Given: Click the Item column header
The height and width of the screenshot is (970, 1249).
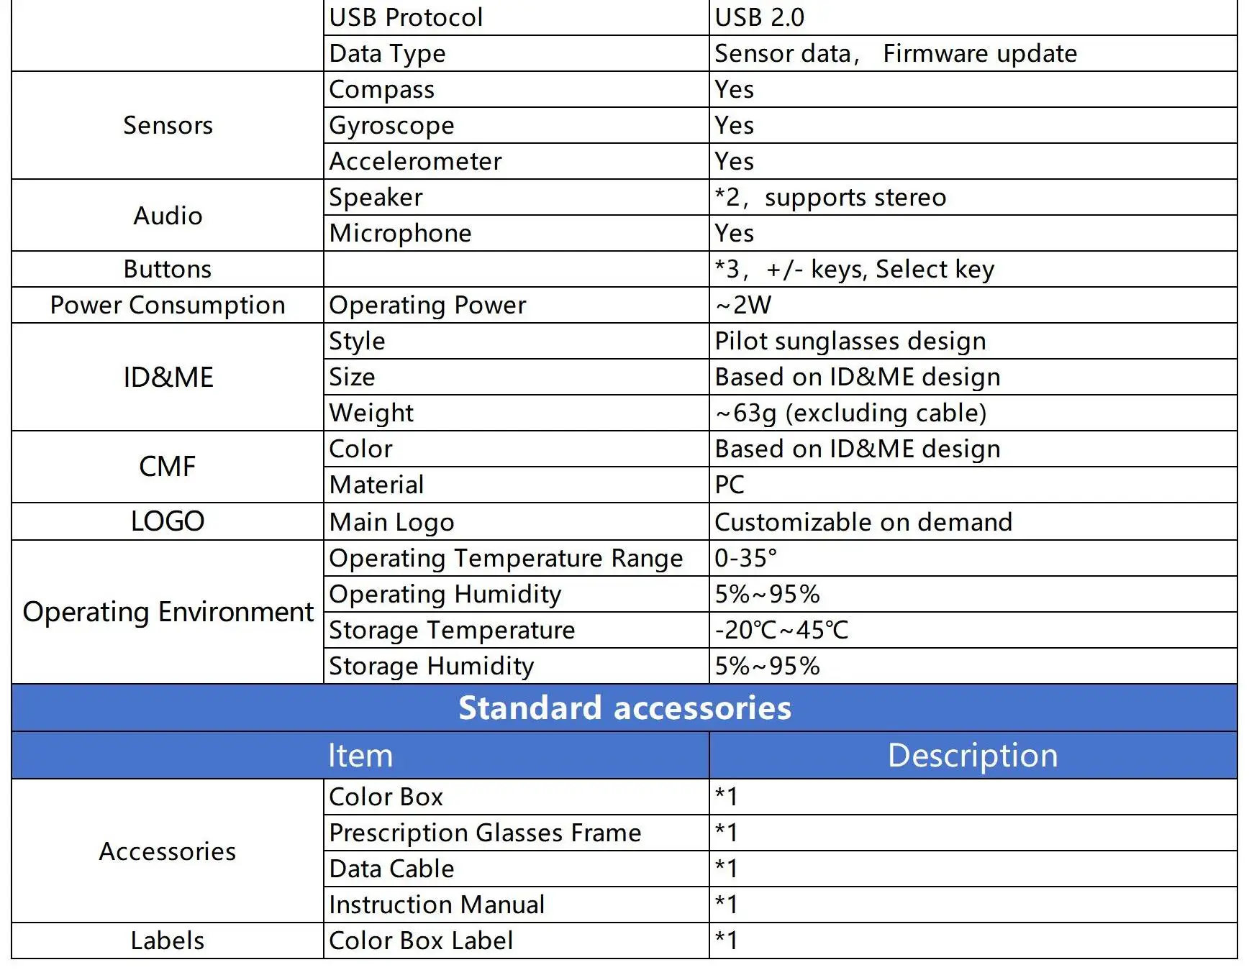Looking at the screenshot, I should 360,755.
